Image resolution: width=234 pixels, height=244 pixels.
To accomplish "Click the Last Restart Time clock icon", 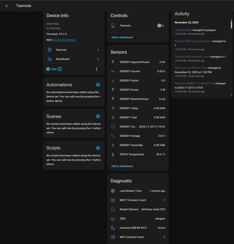I will [x=113, y=191].
